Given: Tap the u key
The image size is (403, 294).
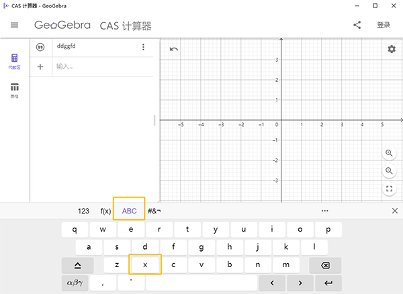Looking at the screenshot, I should (x=244, y=230).
